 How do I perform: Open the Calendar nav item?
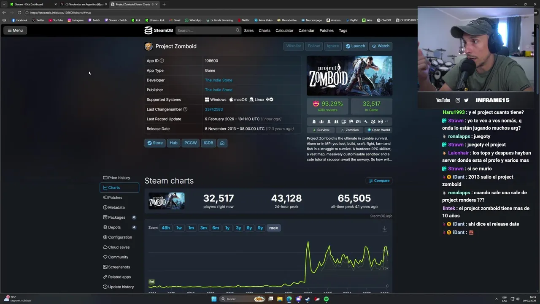tap(306, 30)
